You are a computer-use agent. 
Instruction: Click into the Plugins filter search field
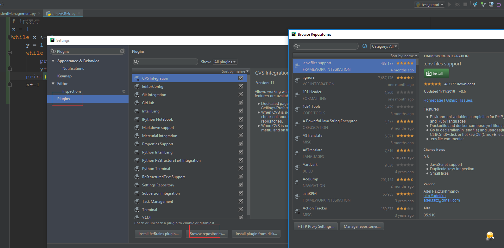click(x=166, y=62)
